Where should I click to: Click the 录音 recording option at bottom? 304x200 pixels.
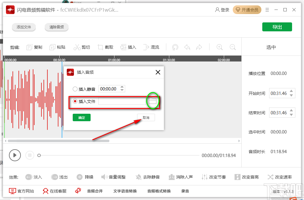coord(185,191)
